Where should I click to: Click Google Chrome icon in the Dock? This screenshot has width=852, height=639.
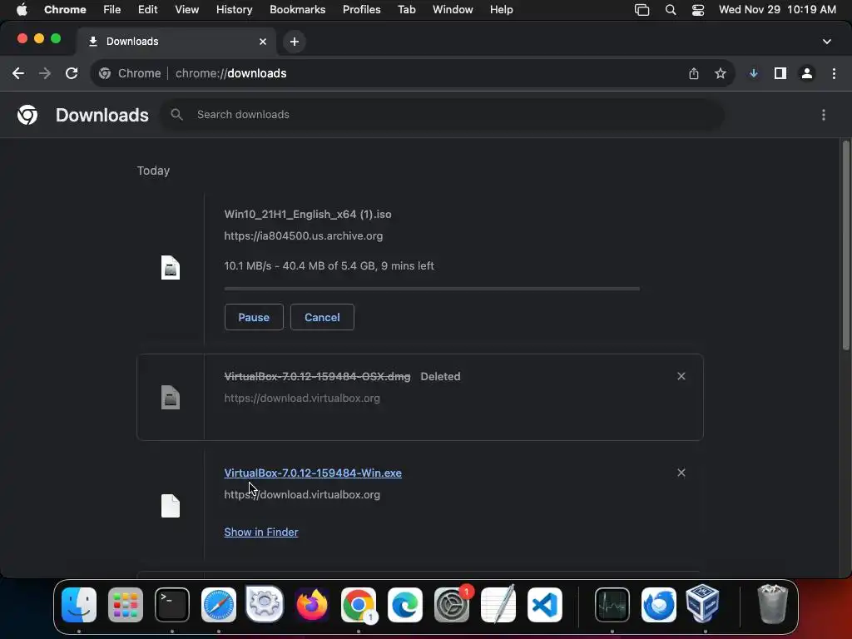tap(359, 605)
